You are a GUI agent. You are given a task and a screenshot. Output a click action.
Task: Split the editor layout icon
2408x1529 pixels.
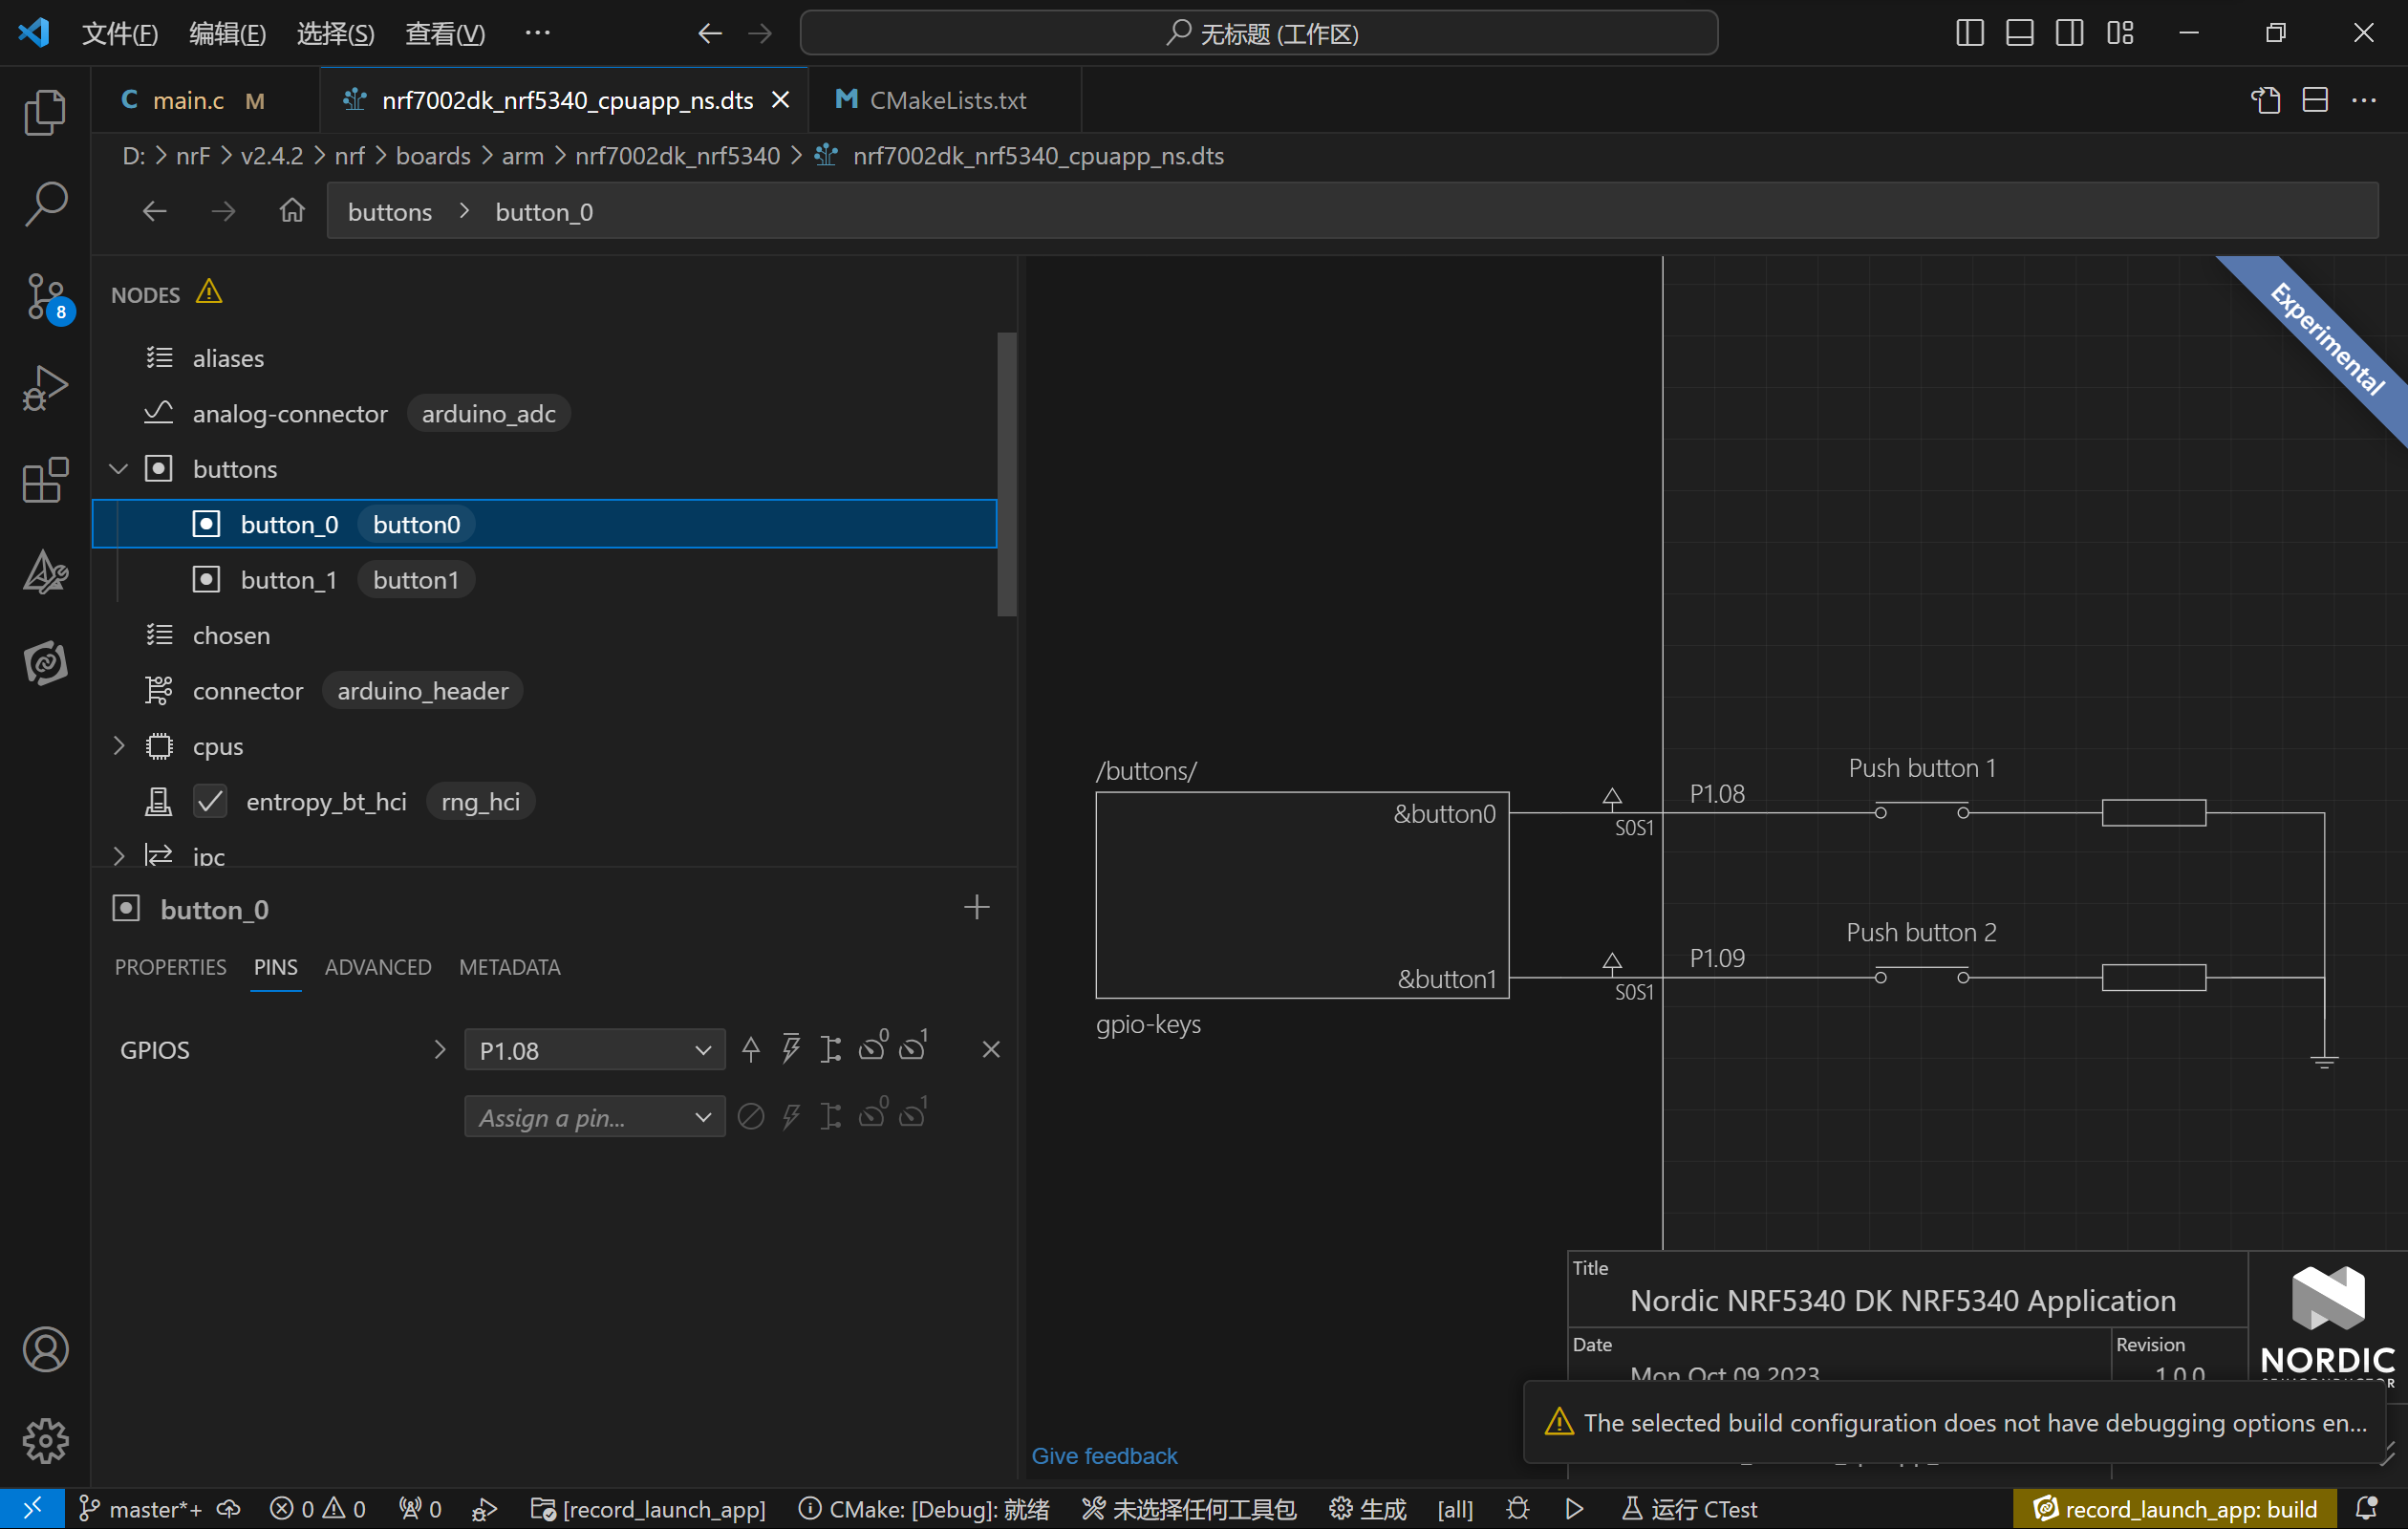(2315, 100)
